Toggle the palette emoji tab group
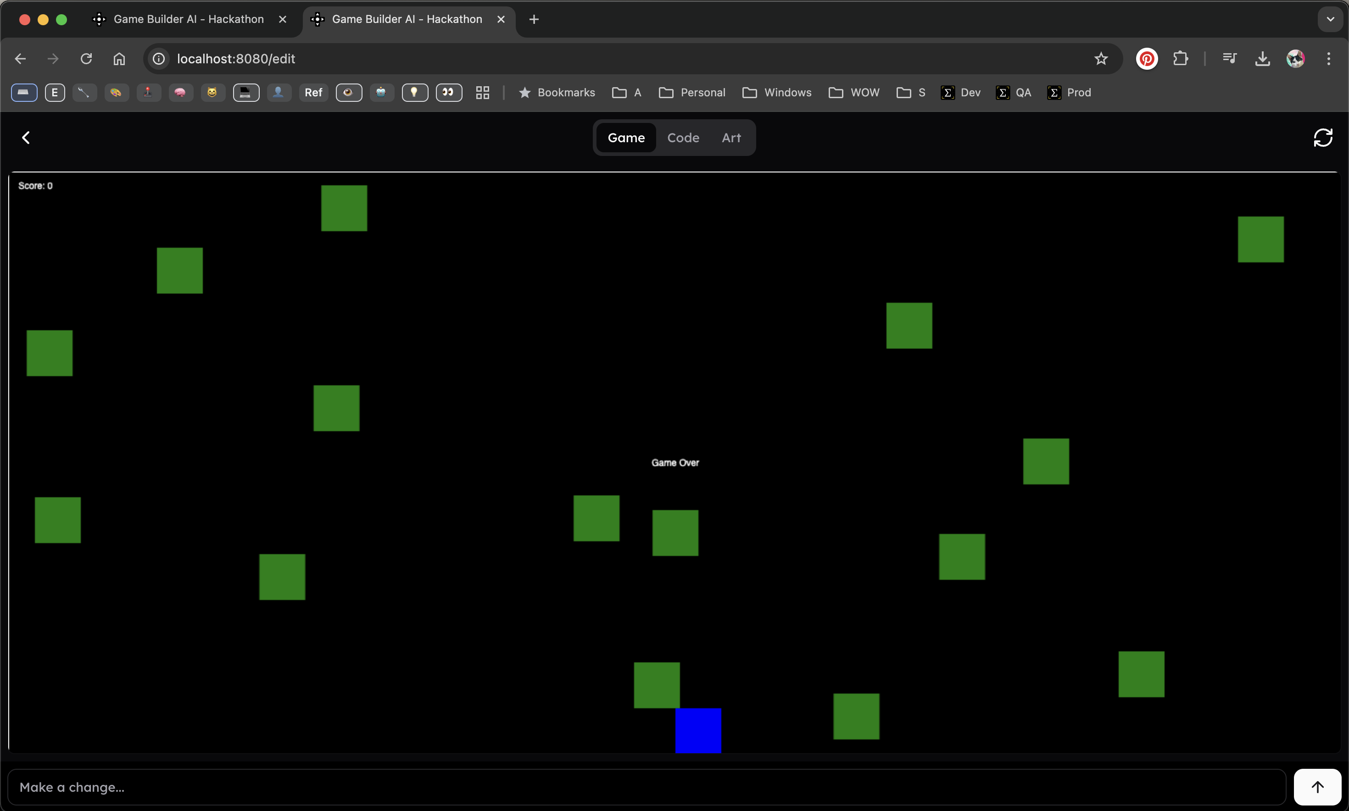The width and height of the screenshot is (1349, 811). point(116,92)
